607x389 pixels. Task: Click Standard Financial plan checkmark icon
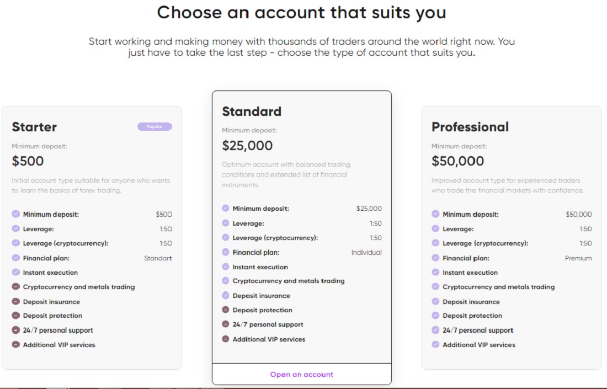tap(226, 252)
